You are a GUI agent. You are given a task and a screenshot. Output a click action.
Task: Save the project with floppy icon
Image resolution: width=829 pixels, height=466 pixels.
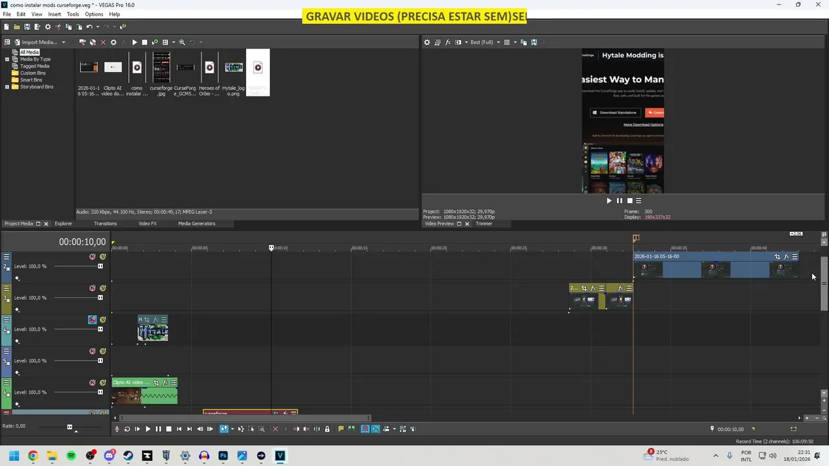point(27,27)
